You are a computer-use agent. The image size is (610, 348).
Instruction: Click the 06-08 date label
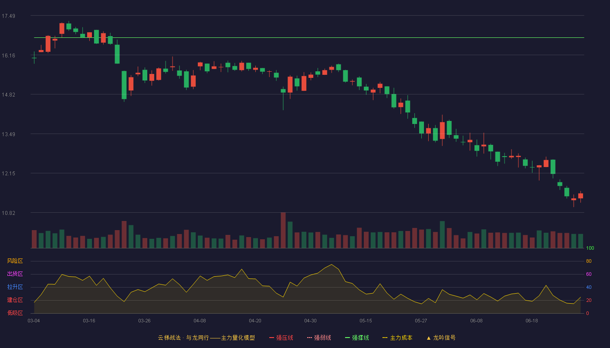click(x=476, y=321)
